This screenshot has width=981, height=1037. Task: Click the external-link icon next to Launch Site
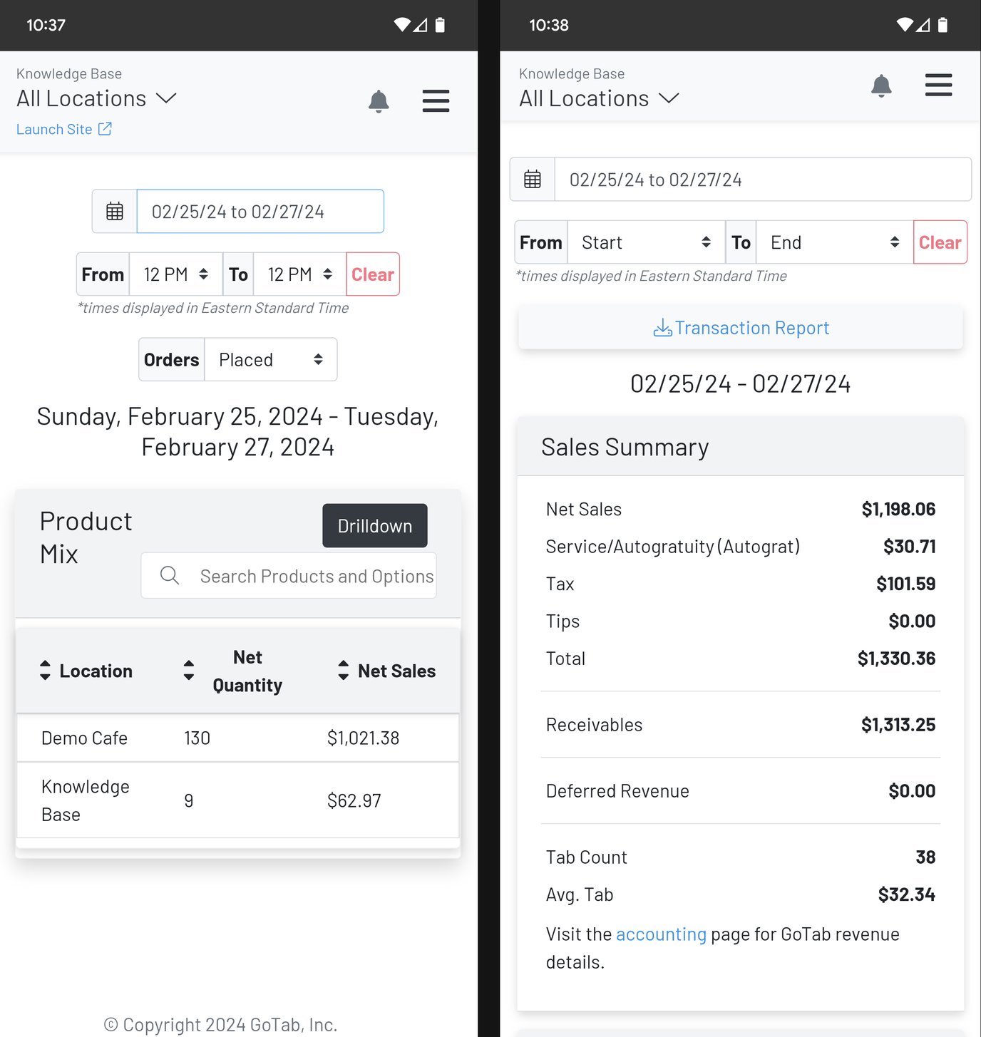(x=106, y=128)
